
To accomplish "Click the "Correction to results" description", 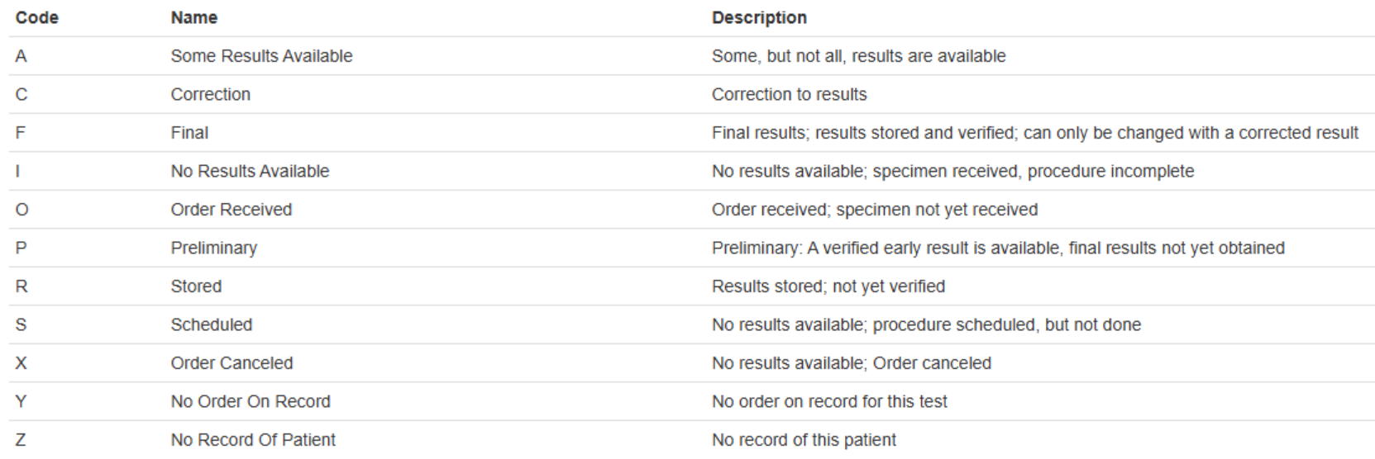I will coord(789,94).
